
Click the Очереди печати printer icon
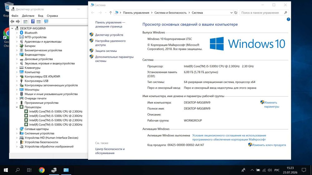(x=22, y=98)
